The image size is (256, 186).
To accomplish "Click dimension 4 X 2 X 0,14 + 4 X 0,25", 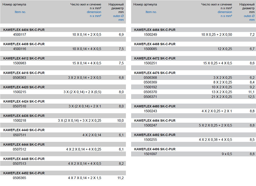I will coord(84,149).
